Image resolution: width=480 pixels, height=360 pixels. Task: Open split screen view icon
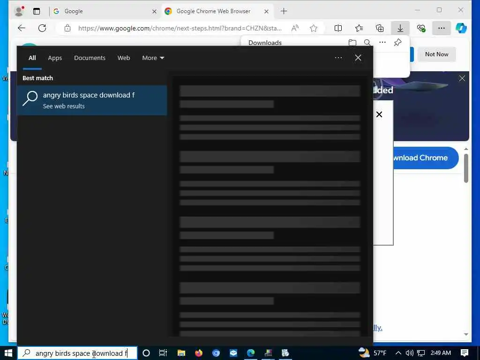[338, 28]
